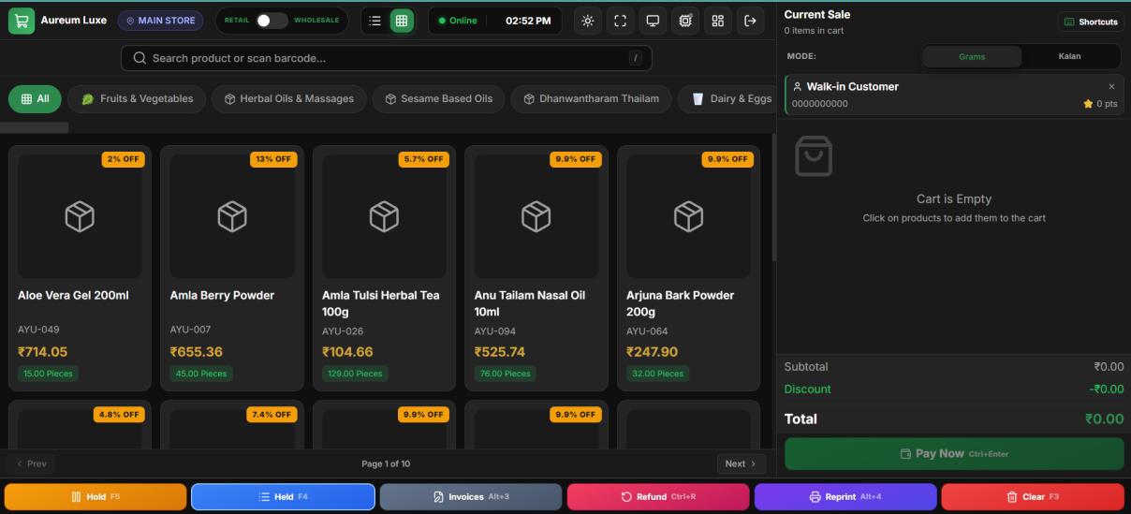
Task: Click the 13% OFF badge
Action: click(273, 159)
